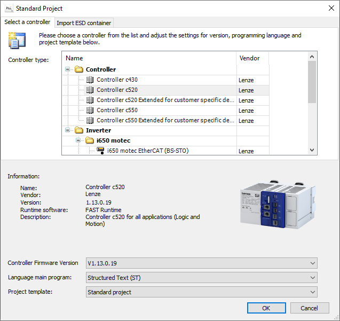Click the controller list scrollbar thumb
This screenshot has height=321, width=340.
coord(312,82)
